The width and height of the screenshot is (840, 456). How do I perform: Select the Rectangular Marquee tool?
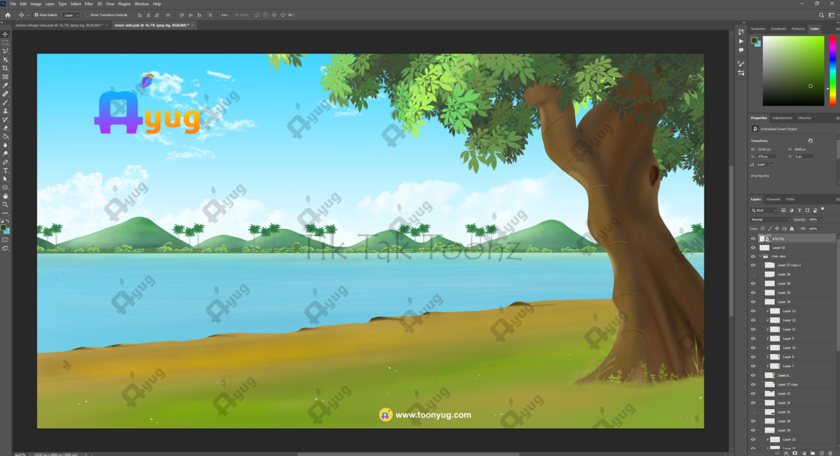pyautogui.click(x=5, y=43)
